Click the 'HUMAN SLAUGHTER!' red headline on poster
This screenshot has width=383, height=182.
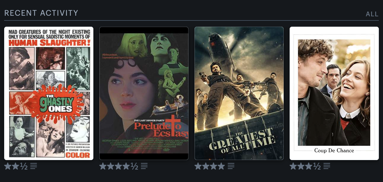[x=49, y=43]
